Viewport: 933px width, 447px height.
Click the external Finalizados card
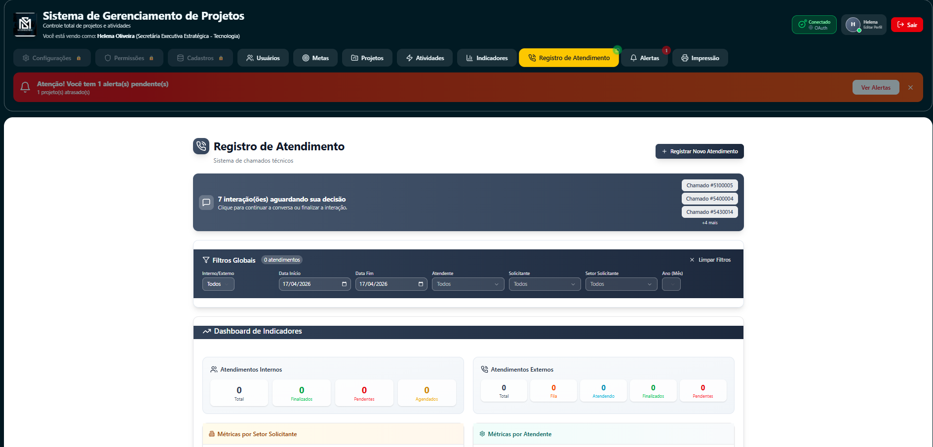(653, 391)
